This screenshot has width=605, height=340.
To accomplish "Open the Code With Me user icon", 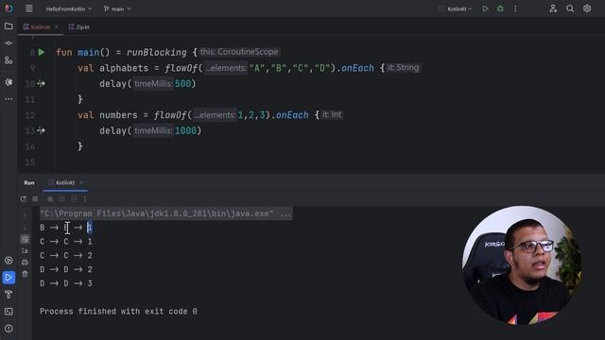I will [553, 8].
